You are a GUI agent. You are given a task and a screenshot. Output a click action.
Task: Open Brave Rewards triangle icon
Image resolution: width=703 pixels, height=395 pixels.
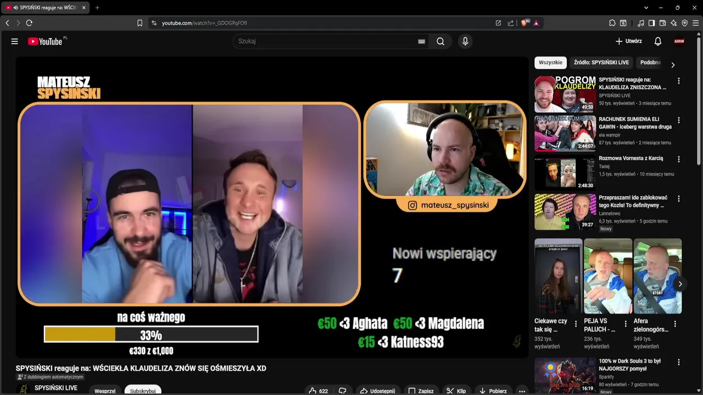point(536,23)
